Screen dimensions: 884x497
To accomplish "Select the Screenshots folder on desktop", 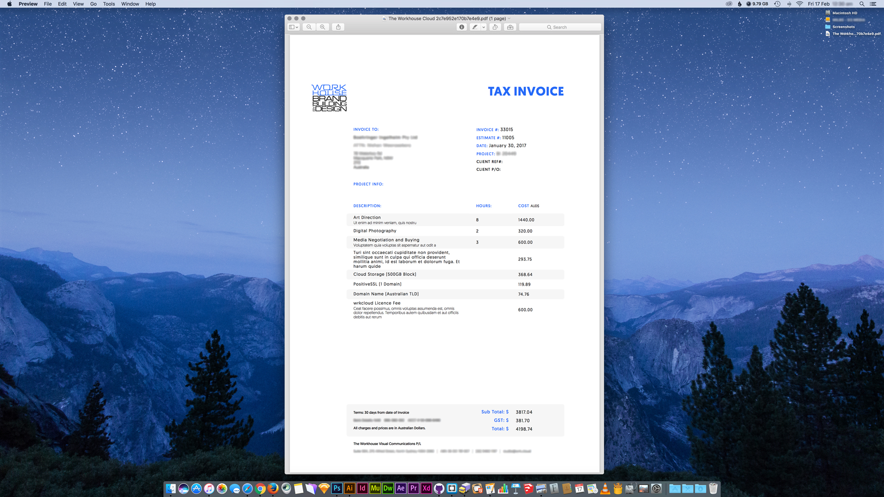I will pos(843,27).
